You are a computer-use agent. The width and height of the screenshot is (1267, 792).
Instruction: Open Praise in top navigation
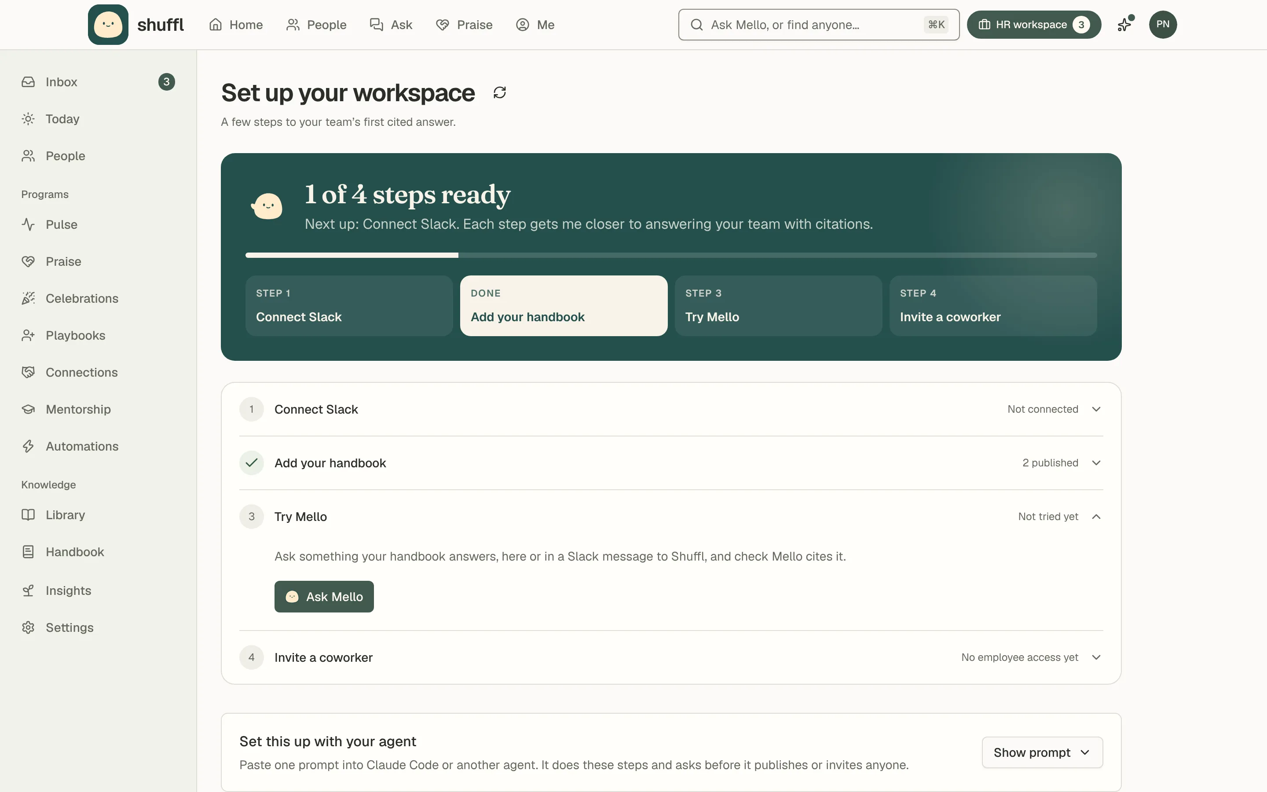coord(464,25)
